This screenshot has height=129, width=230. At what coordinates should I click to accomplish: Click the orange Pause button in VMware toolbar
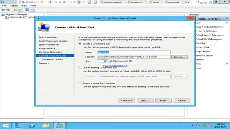(x=42, y=2)
